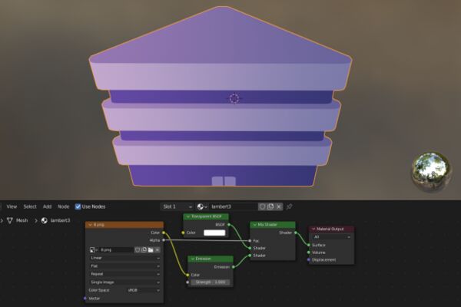Click the Color output socket of 8.png node
Image resolution: width=461 pixels, height=307 pixels.
click(x=164, y=233)
